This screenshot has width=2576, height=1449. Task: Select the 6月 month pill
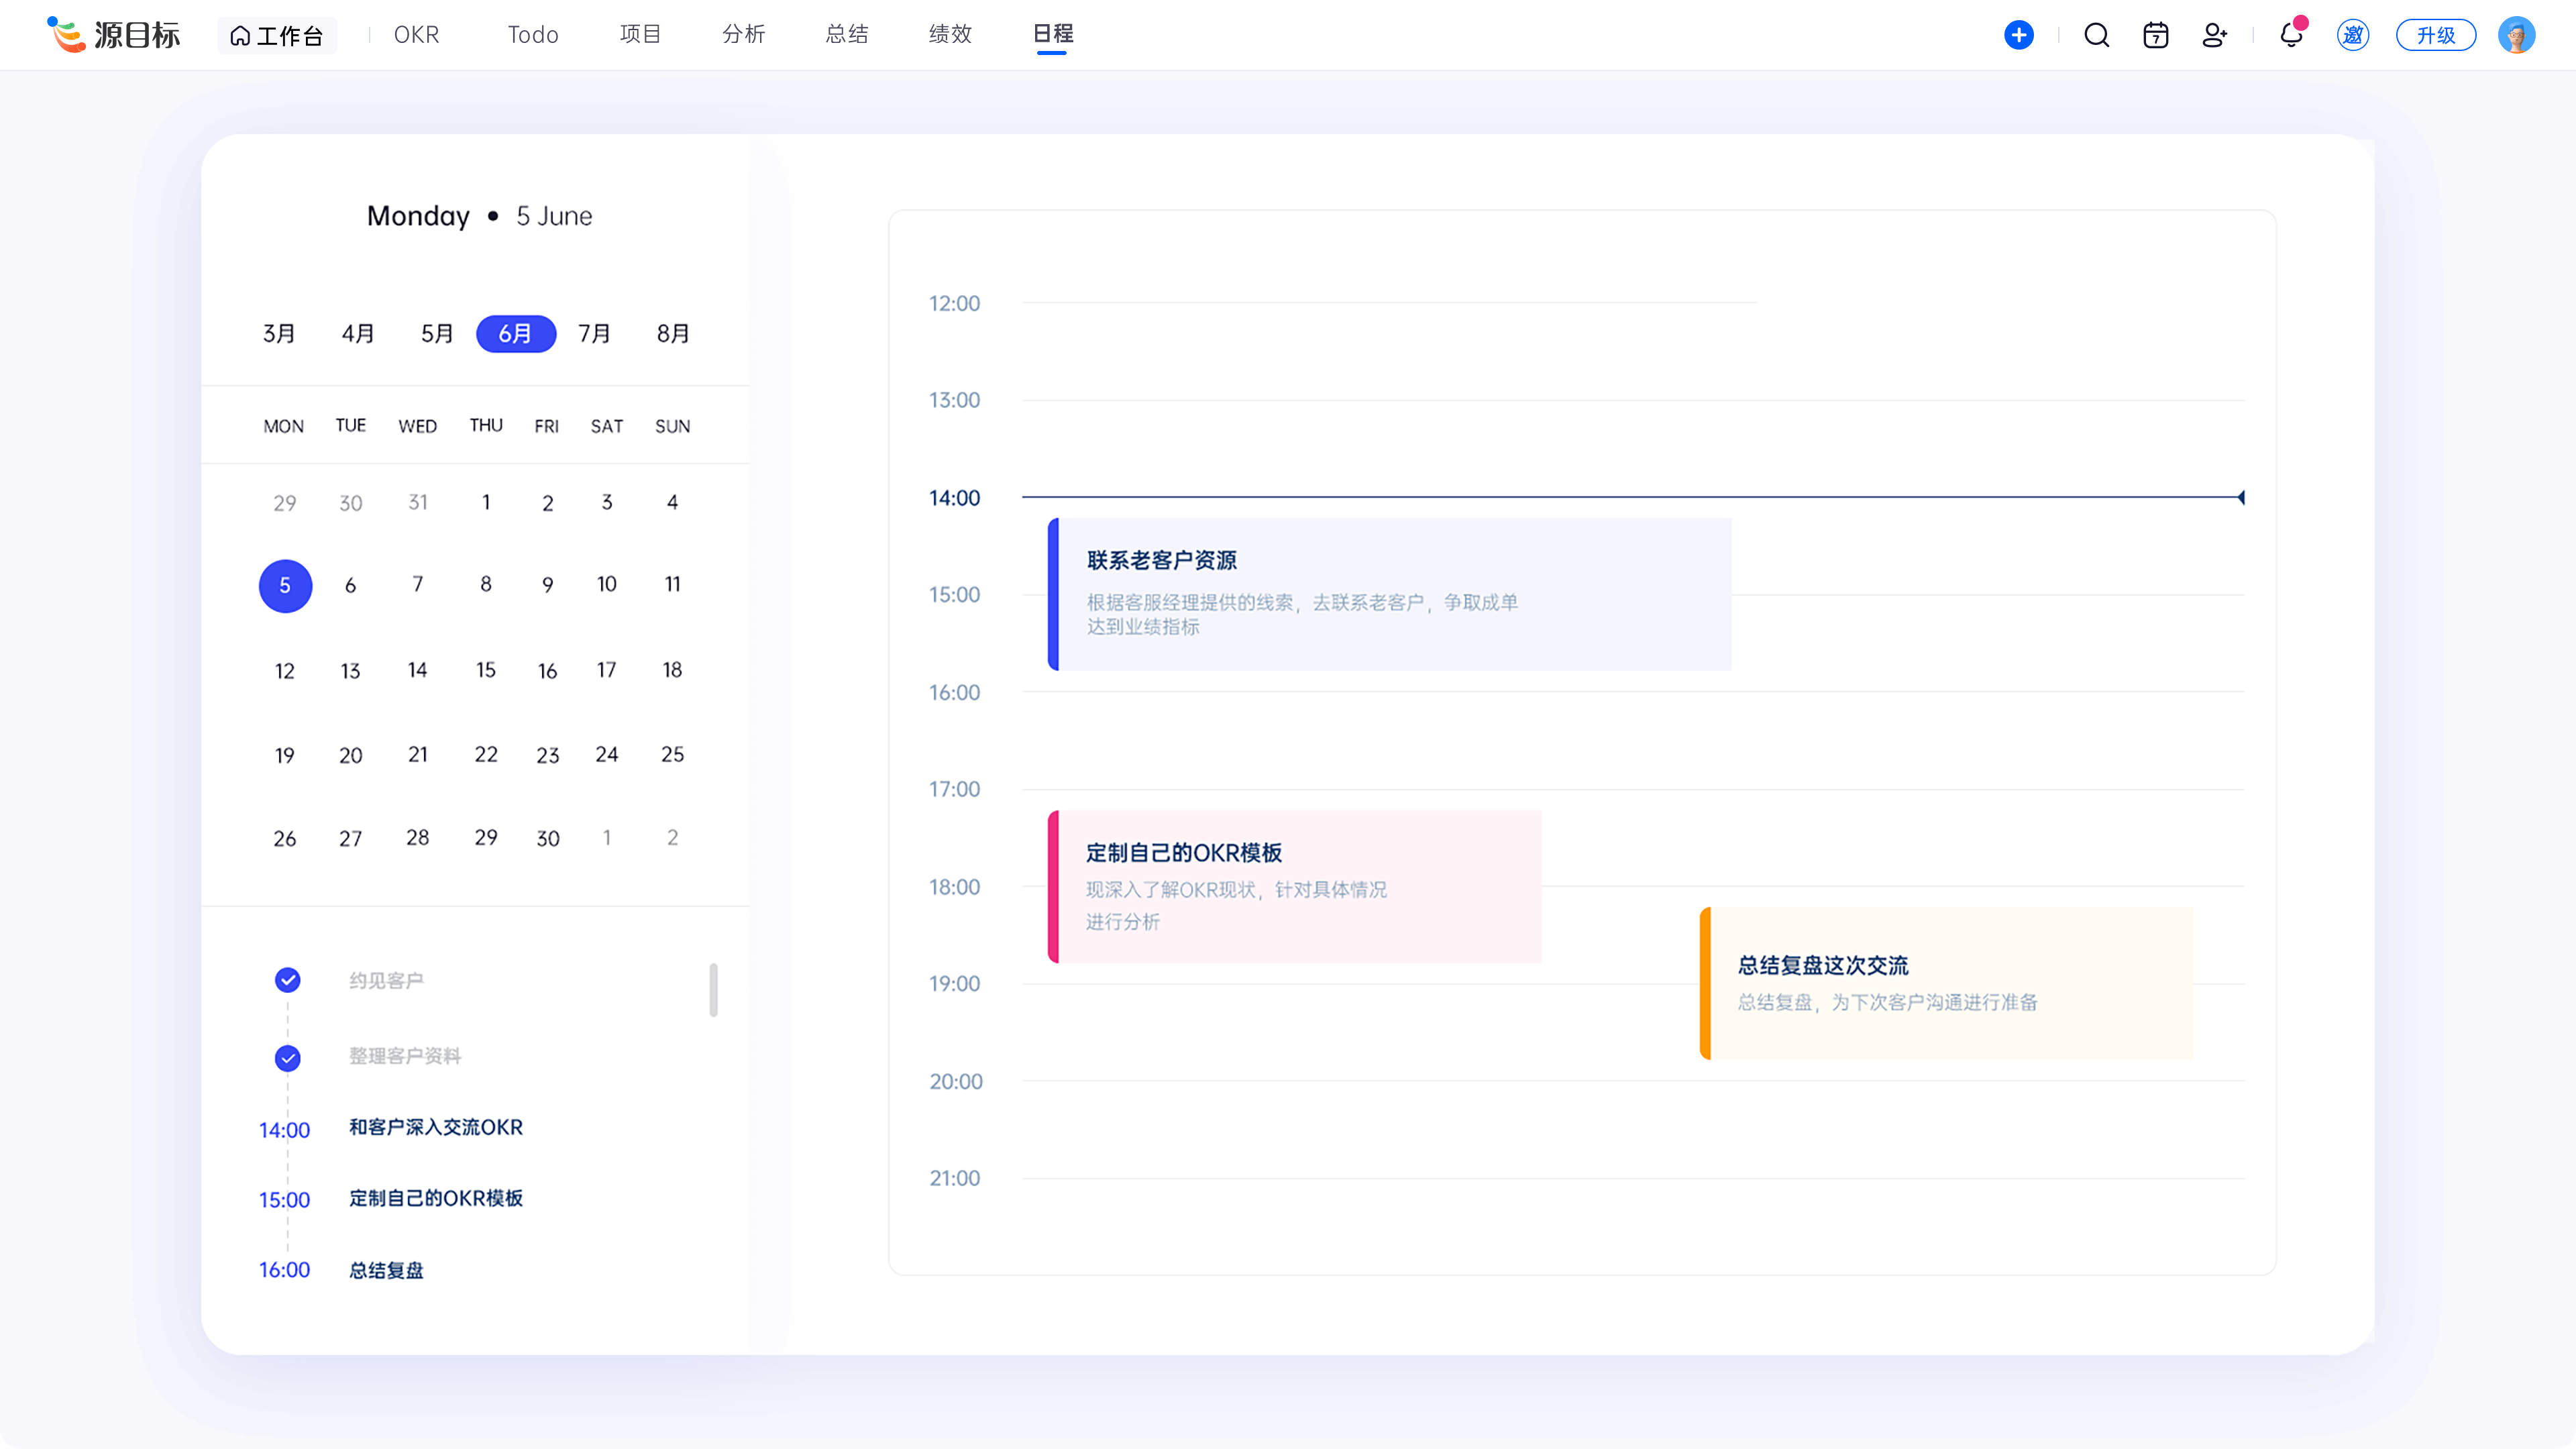515,334
